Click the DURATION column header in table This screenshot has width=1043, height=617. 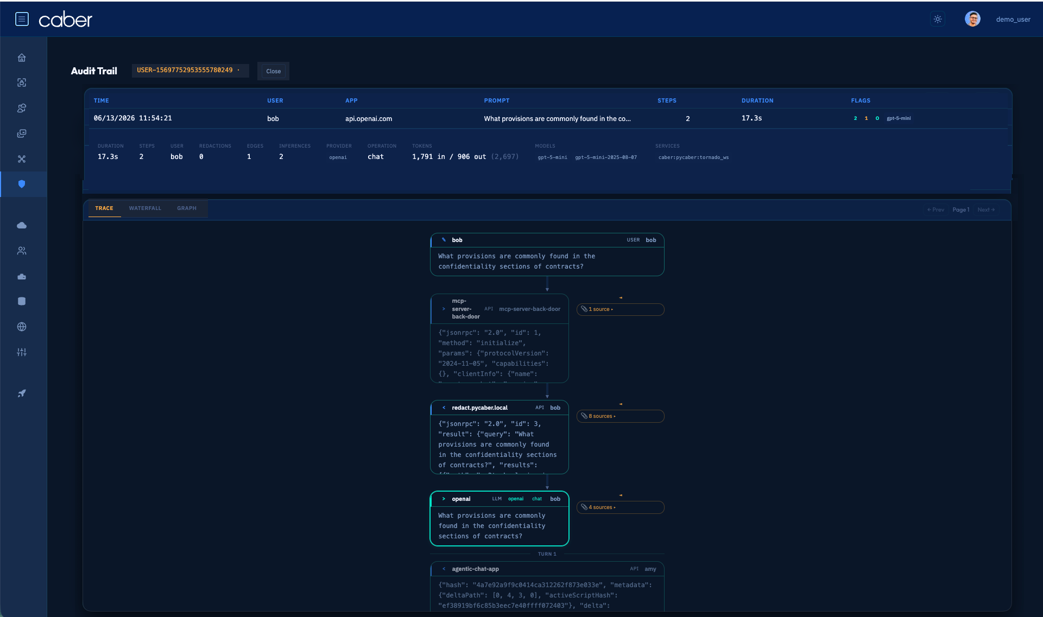(x=757, y=100)
